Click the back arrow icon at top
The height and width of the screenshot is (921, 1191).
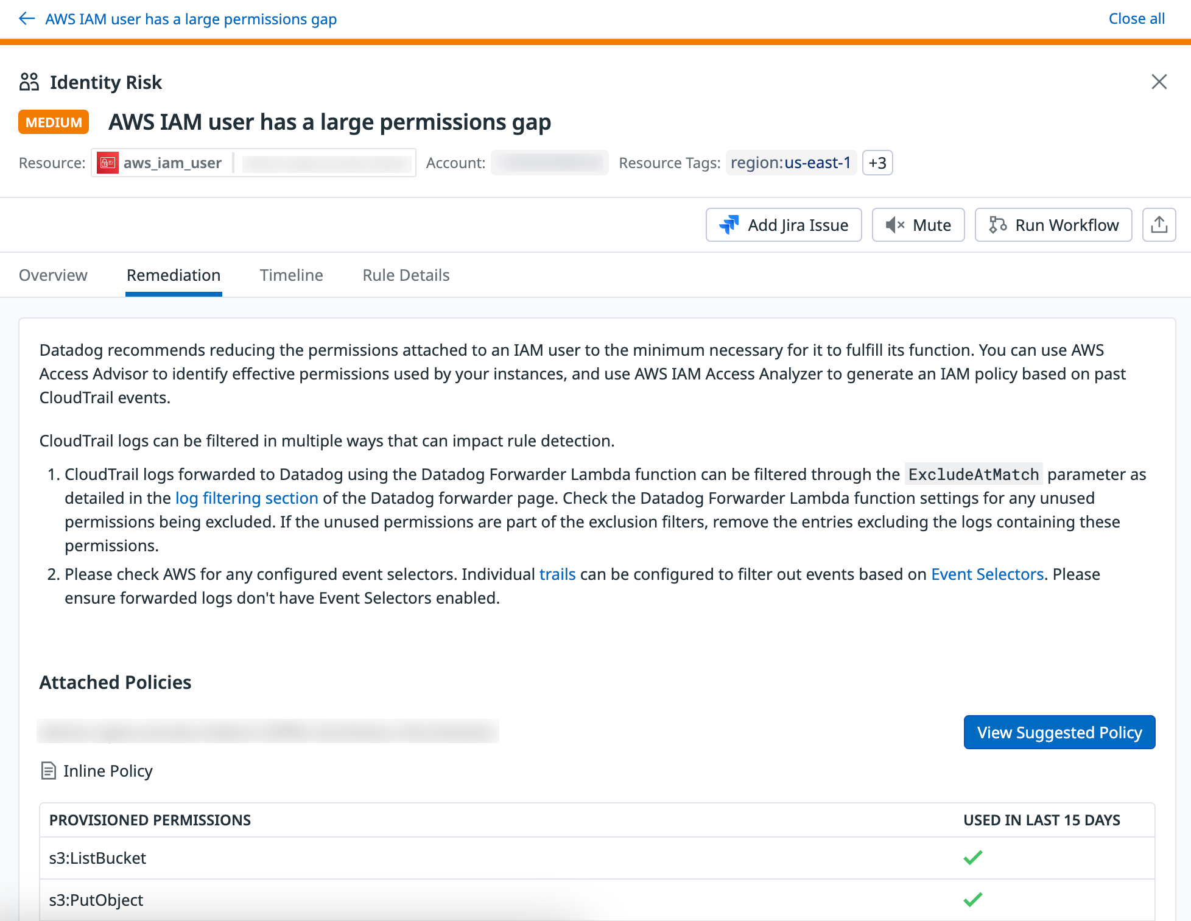click(27, 19)
